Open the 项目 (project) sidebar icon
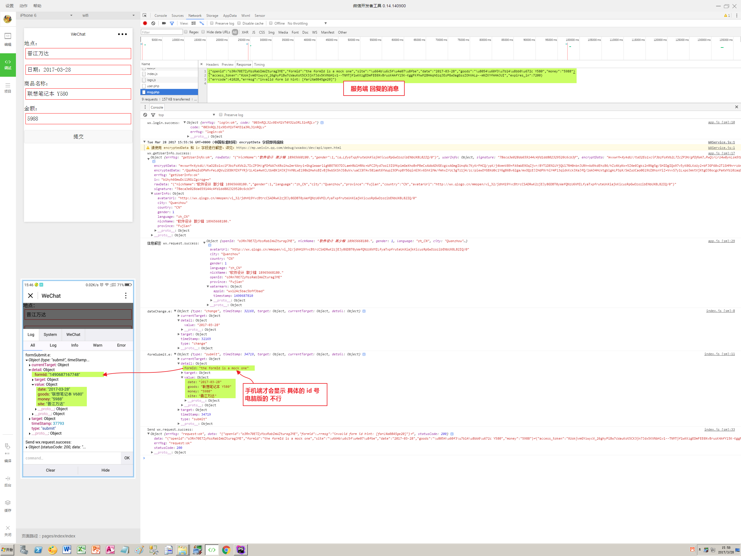Viewport: 741px width, 556px height. [x=8, y=88]
